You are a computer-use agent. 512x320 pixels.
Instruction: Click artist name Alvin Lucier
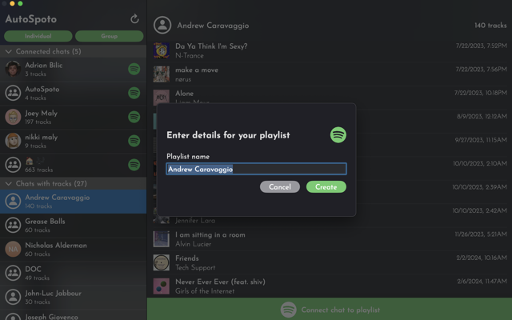coord(194,244)
